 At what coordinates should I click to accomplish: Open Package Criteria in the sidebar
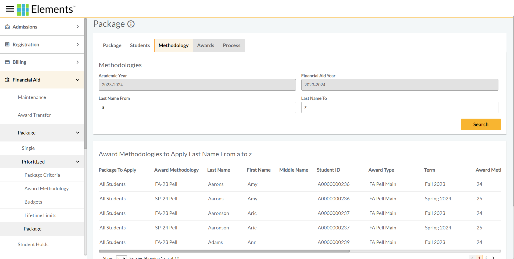click(42, 175)
